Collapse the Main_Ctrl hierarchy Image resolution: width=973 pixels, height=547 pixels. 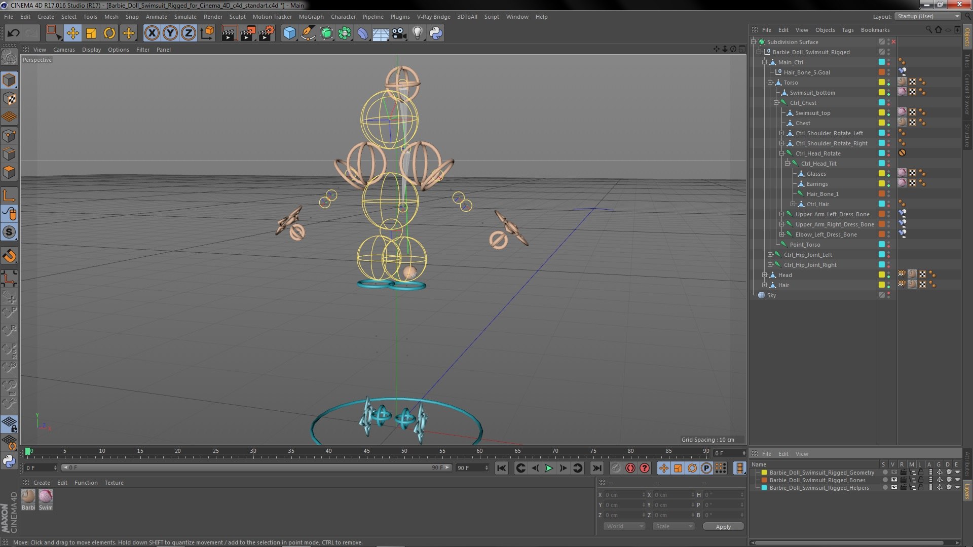[x=765, y=62]
